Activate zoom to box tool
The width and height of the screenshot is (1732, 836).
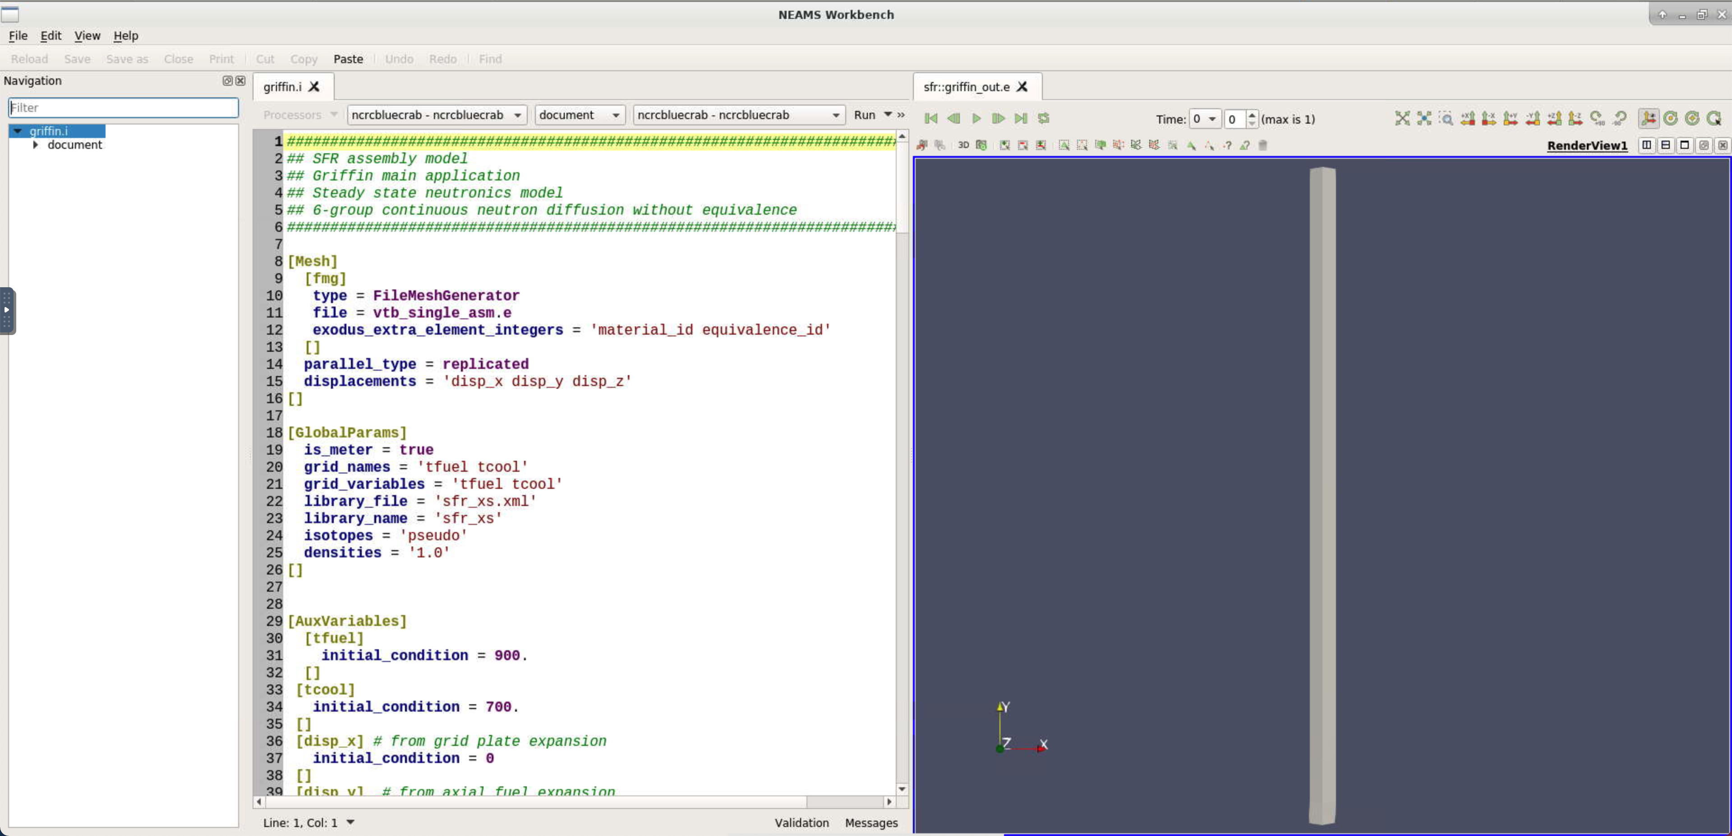click(1446, 118)
